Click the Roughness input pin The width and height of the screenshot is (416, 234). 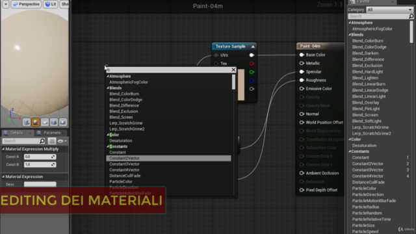coord(302,80)
